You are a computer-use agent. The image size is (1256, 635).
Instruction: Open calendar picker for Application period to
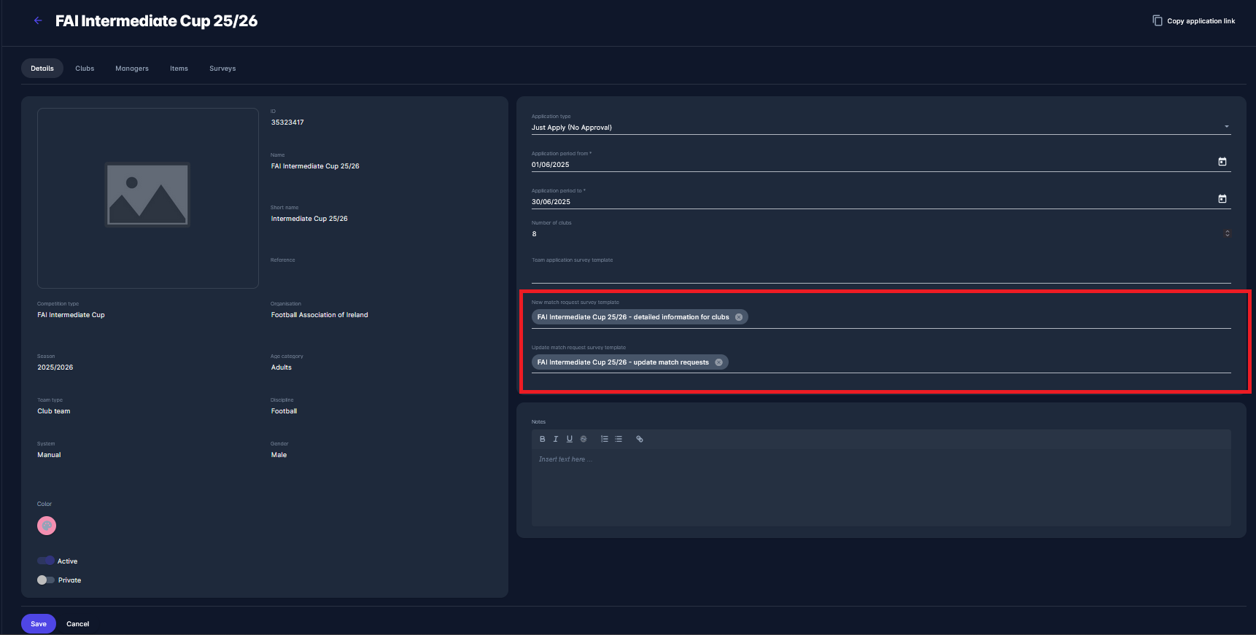1222,199
